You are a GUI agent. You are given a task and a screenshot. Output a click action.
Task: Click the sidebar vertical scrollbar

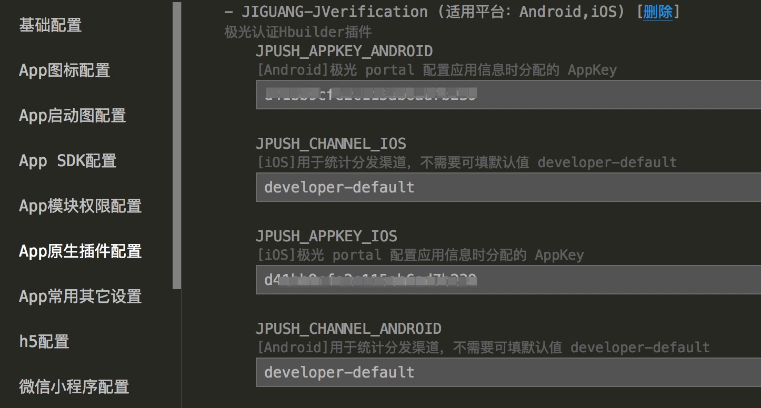tap(177, 146)
